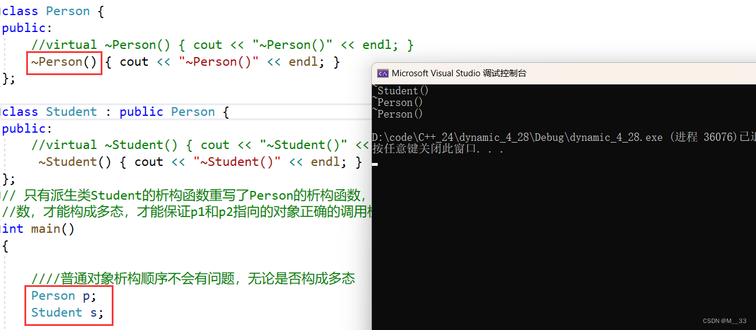Click the commented '//virtual ~Student()' line
The width and height of the screenshot is (756, 330).
201,145
